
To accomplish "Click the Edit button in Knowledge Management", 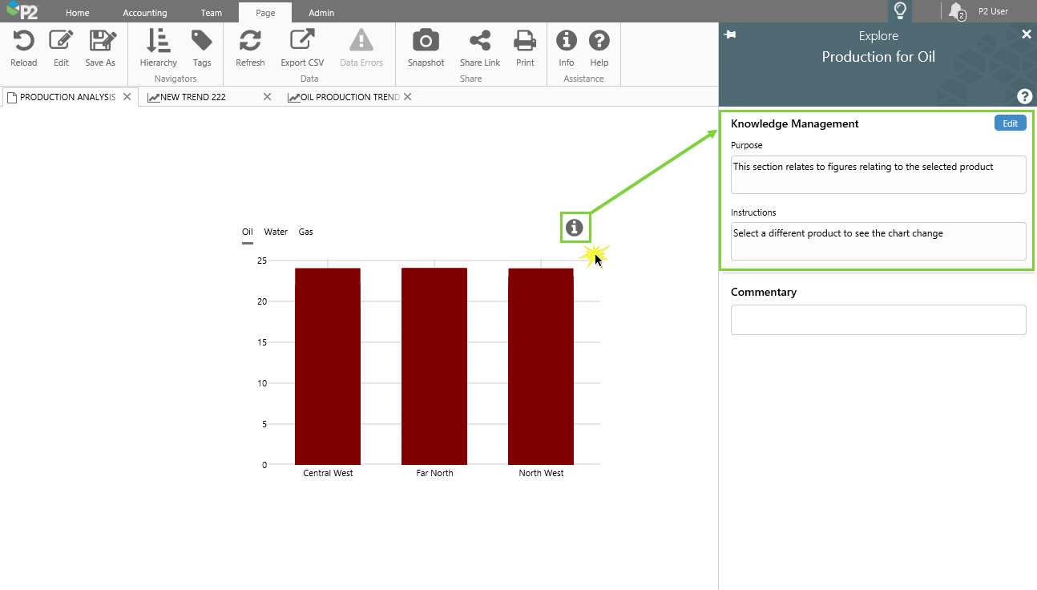I will [x=1010, y=123].
